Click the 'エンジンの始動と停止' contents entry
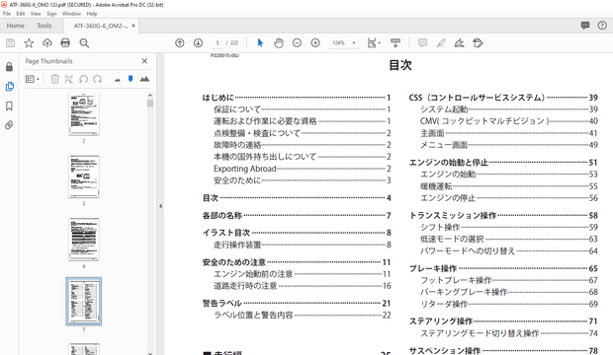The height and width of the screenshot is (355, 613). pos(449,163)
